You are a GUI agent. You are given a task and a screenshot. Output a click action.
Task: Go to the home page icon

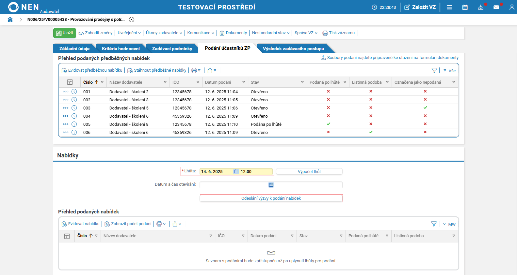click(x=10, y=20)
